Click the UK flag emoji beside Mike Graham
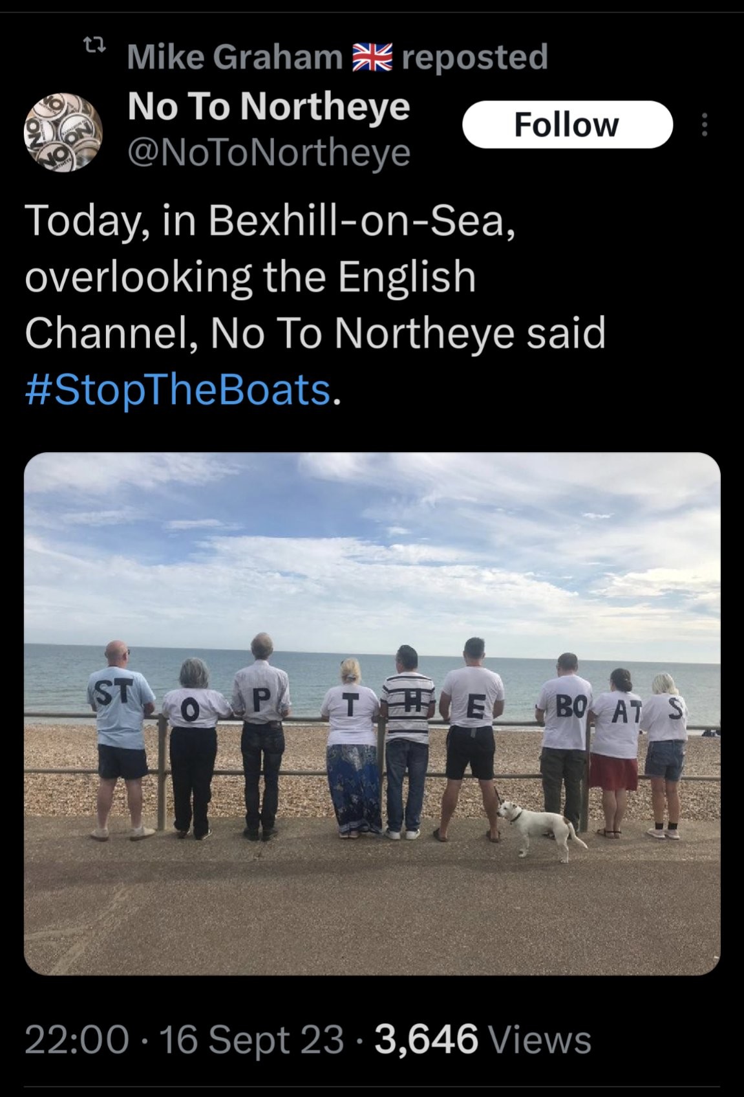Image resolution: width=744 pixels, height=1097 pixels. tap(371, 57)
